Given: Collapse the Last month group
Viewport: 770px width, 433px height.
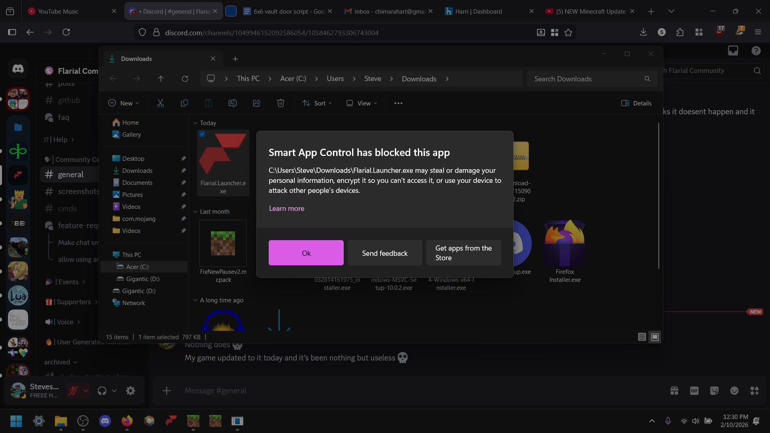Looking at the screenshot, I should coord(196,212).
